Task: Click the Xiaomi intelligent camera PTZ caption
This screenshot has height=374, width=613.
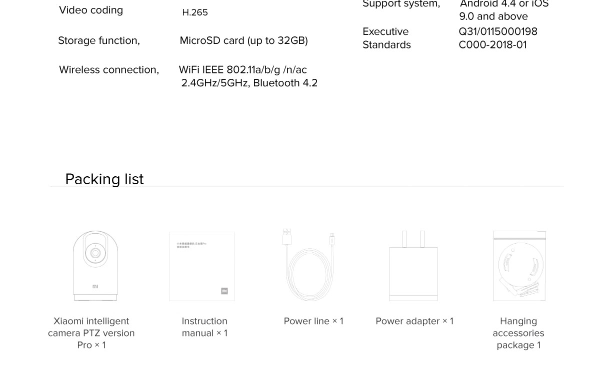Action: [91, 333]
